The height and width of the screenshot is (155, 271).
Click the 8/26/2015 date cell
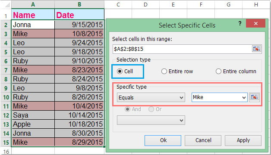click(79, 97)
